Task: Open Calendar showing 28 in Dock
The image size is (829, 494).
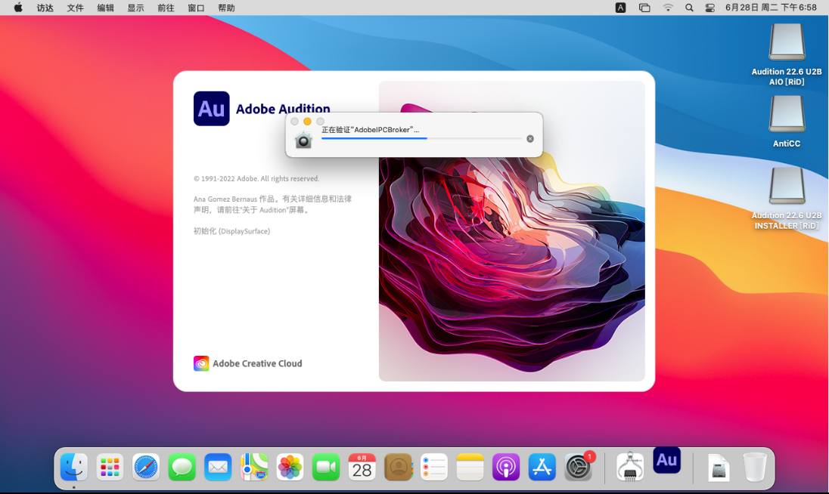Action: pyautogui.click(x=362, y=467)
